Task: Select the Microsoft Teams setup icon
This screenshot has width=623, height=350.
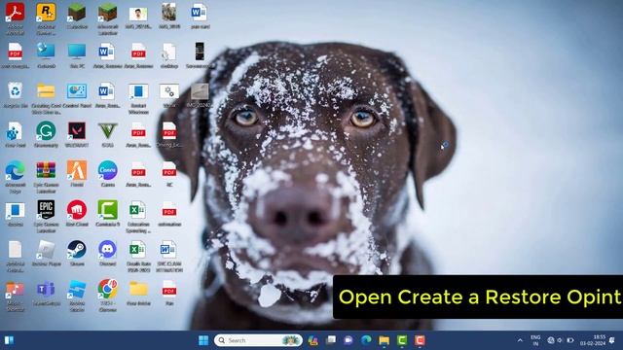Action: point(46,289)
